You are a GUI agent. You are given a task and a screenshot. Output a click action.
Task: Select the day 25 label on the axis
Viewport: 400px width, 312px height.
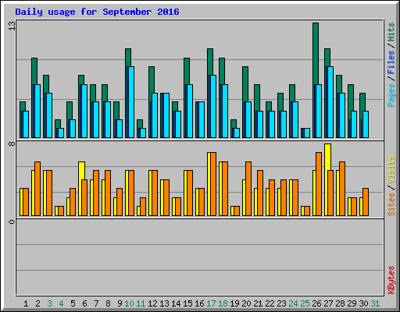click(305, 303)
